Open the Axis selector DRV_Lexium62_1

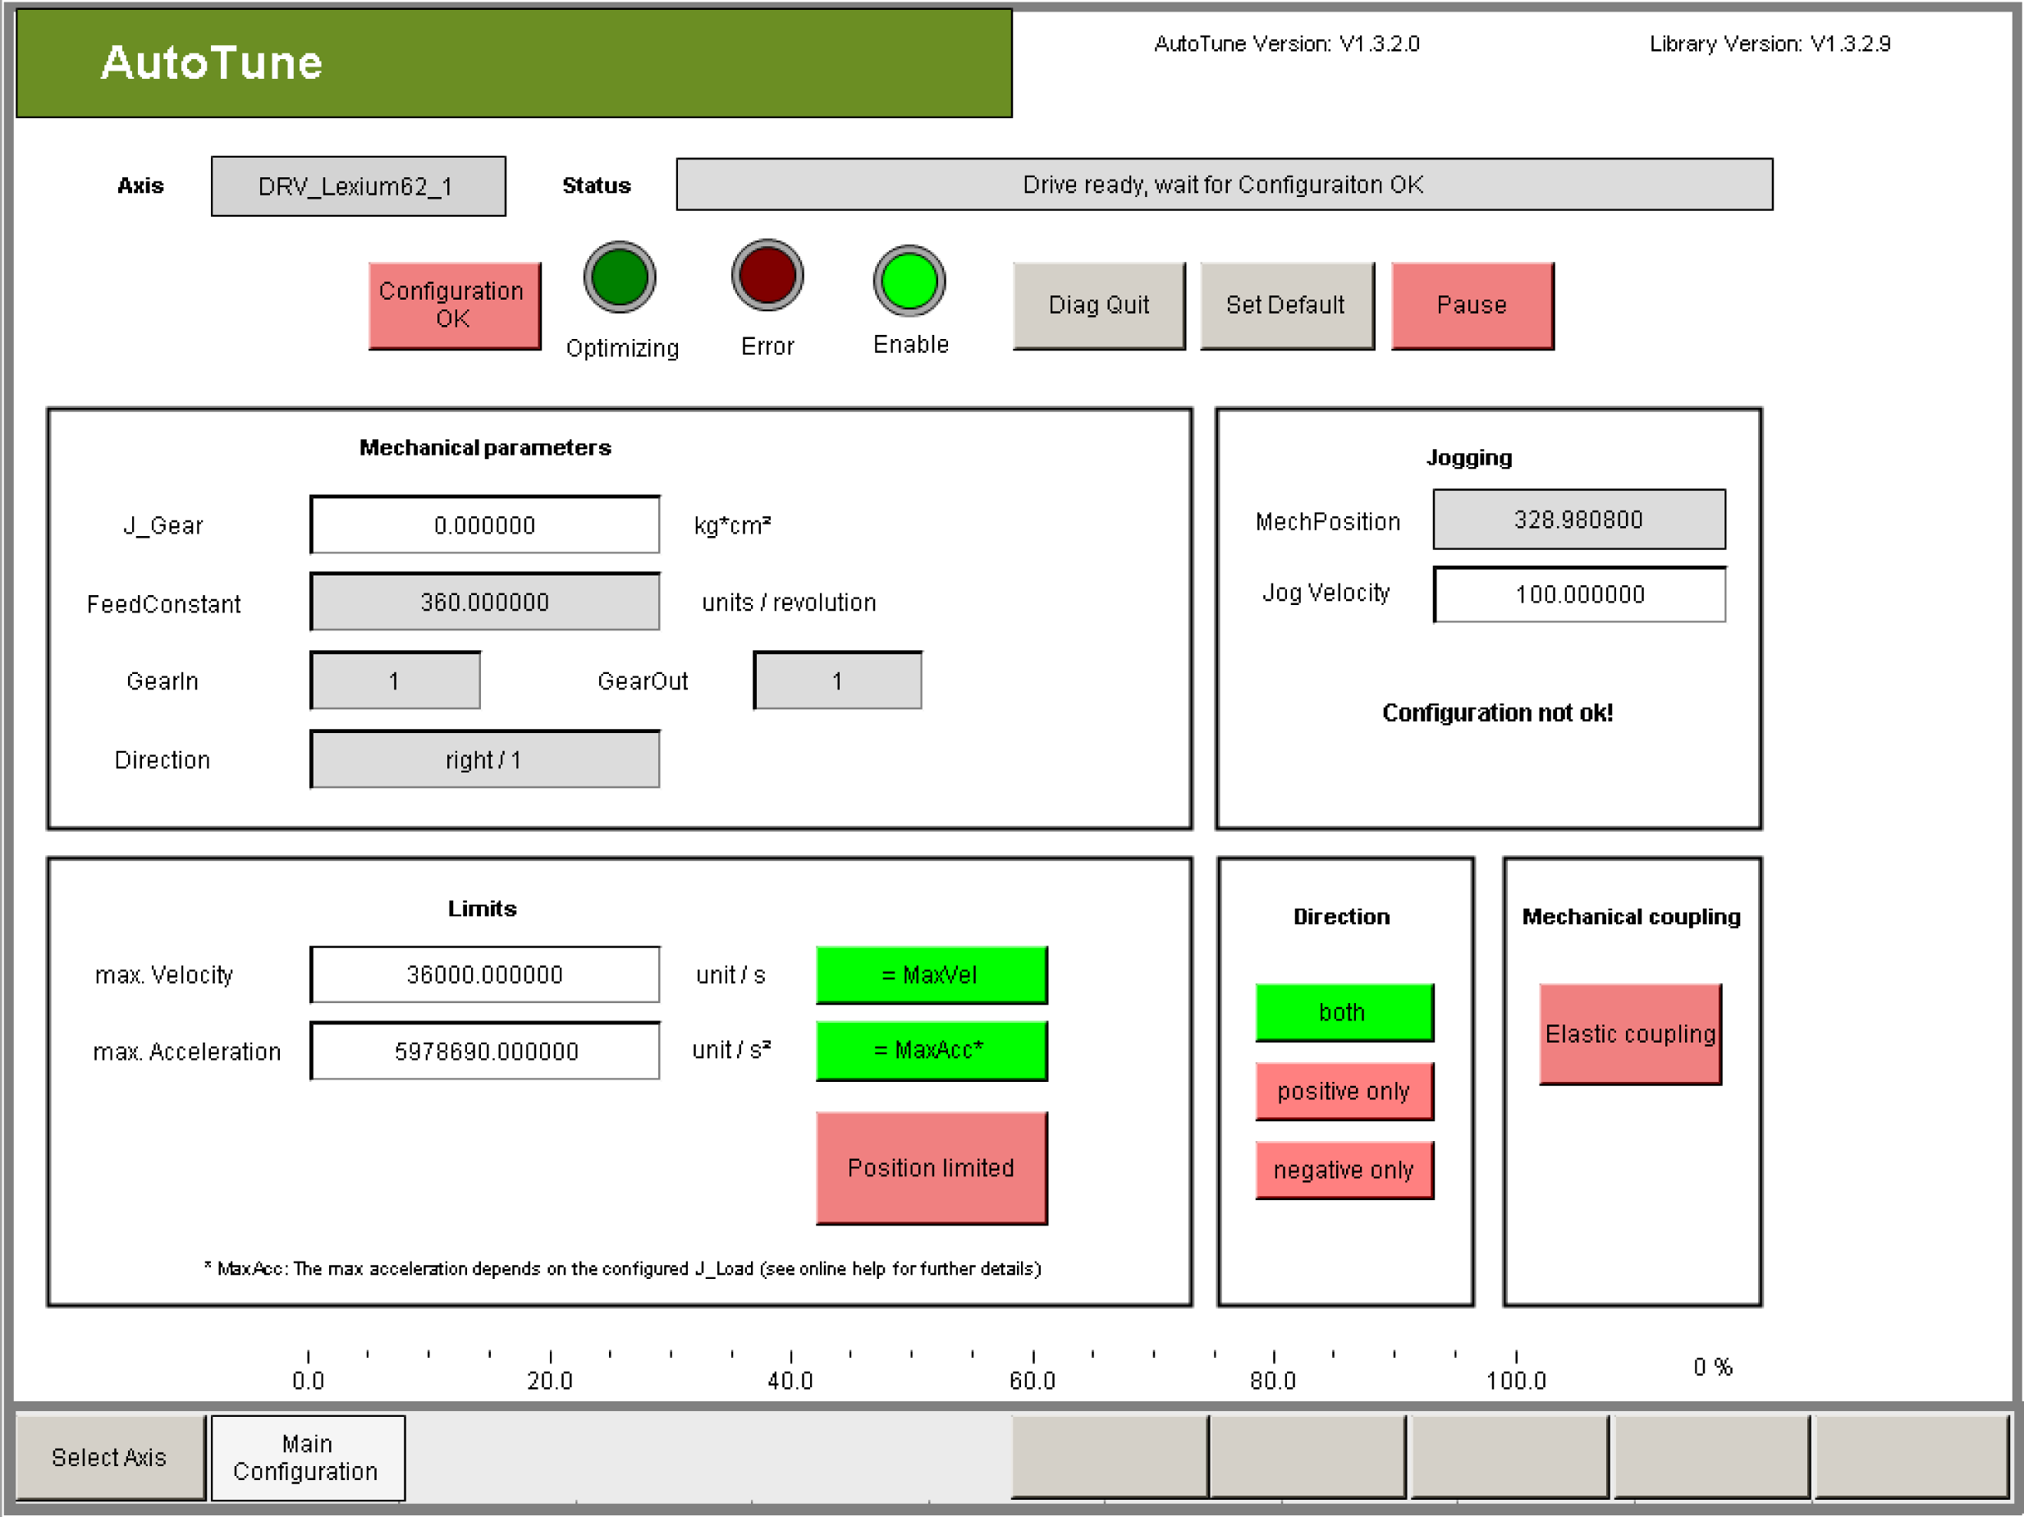pos(358,186)
